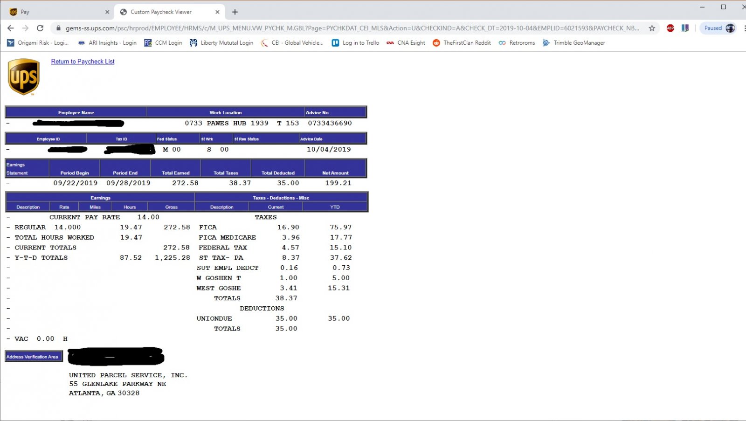This screenshot has width=746, height=421.
Task: Click the YTD column header
Action: 335,207
